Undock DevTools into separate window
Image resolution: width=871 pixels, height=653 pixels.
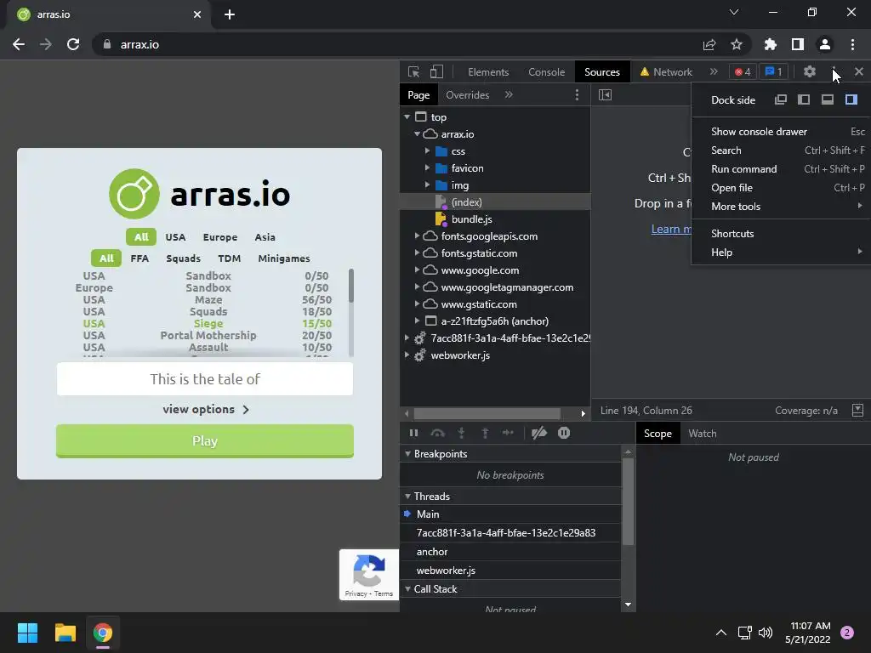pyautogui.click(x=781, y=100)
